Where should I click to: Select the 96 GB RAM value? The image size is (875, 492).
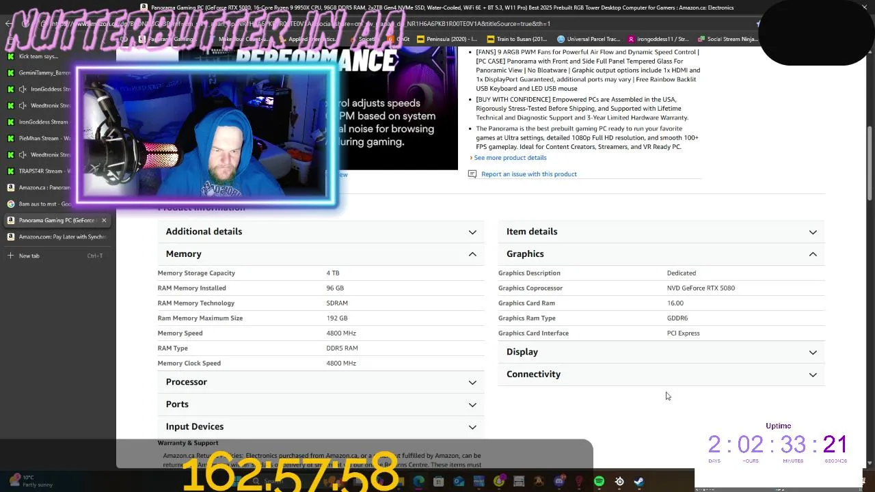[335, 288]
